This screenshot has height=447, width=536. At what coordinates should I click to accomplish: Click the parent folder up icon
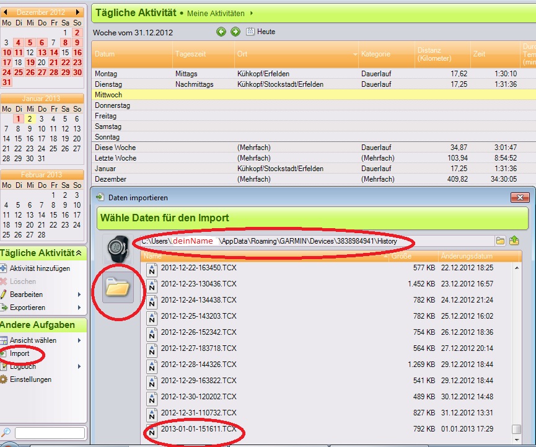514,241
